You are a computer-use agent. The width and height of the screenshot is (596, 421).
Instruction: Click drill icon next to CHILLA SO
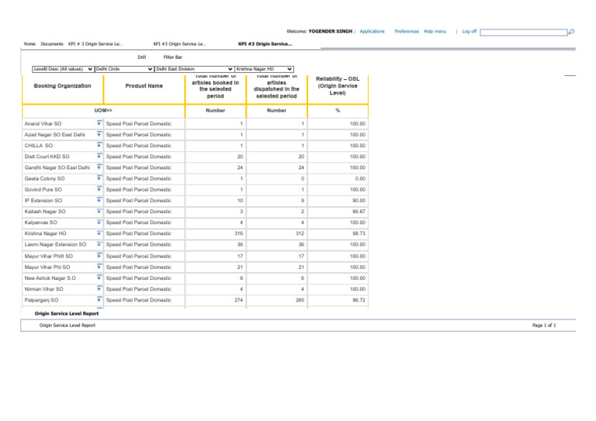point(100,146)
